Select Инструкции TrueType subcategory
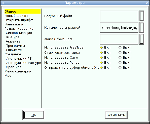 [x=23, y=63]
